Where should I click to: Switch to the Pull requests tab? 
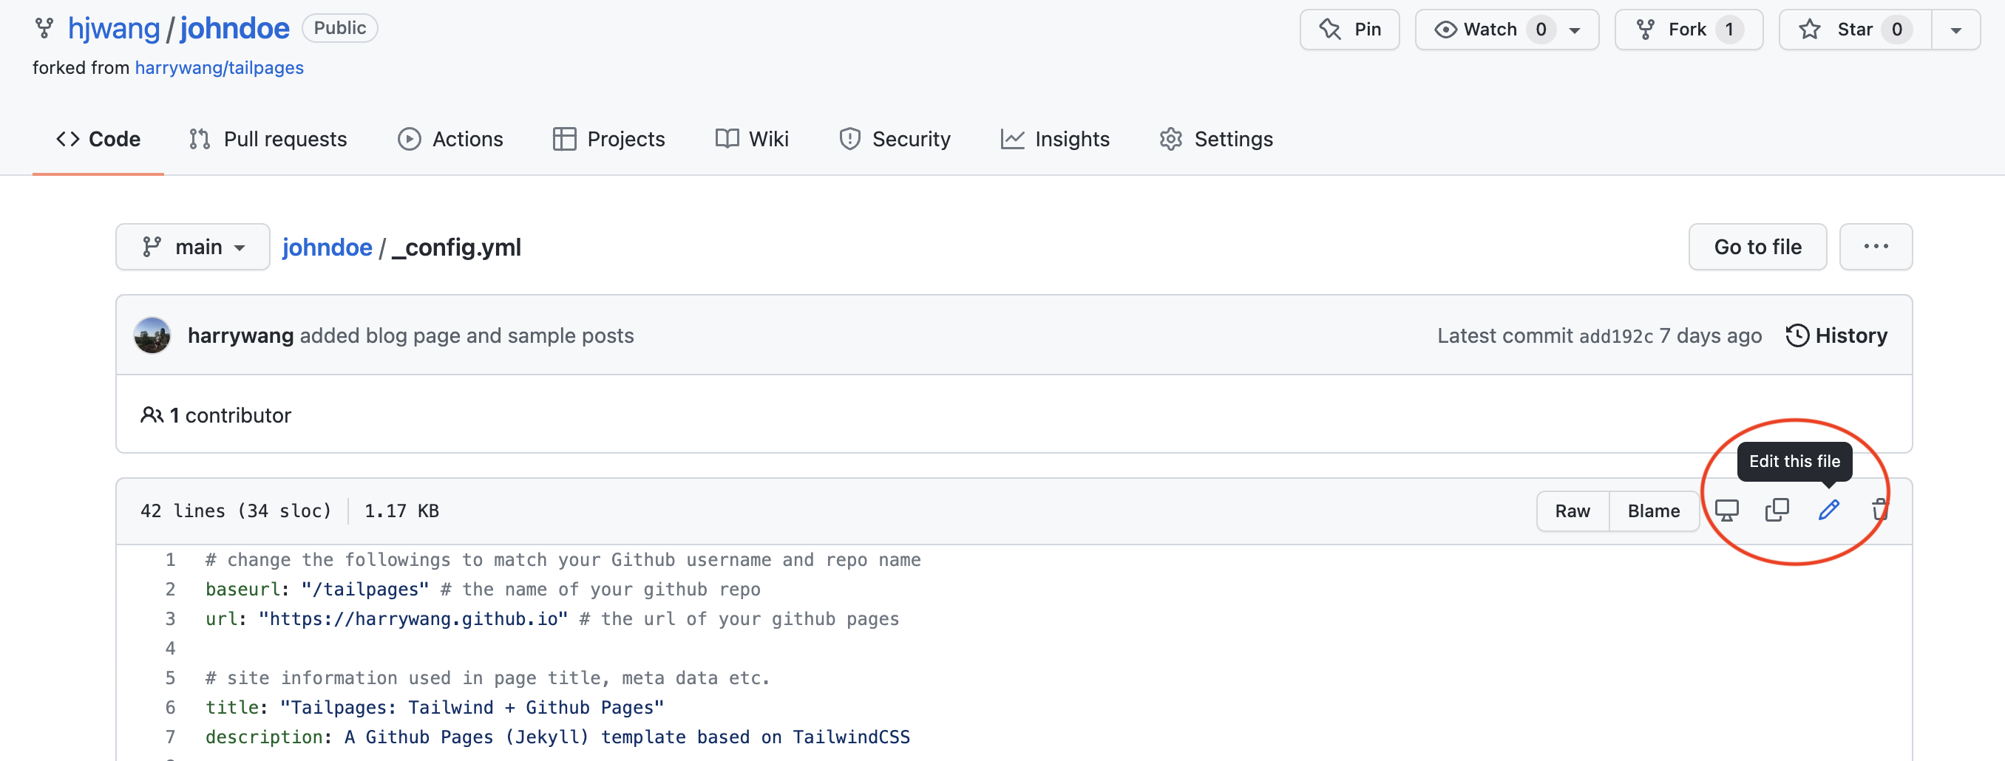[x=268, y=140]
